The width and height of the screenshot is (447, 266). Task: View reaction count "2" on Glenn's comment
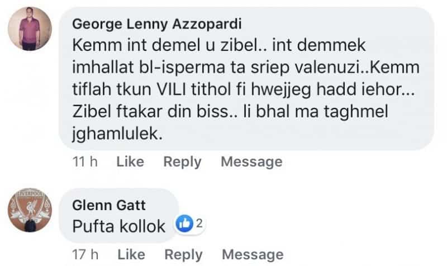coord(197,225)
